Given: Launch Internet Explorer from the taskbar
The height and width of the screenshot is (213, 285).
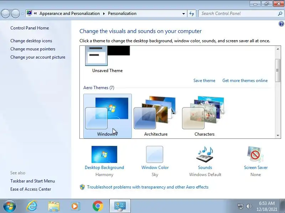Looking at the screenshot, I should [32, 206].
